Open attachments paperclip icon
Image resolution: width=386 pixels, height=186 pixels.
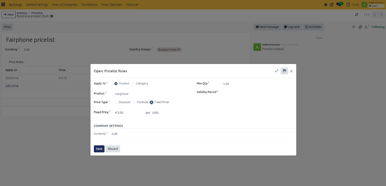tap(360, 27)
